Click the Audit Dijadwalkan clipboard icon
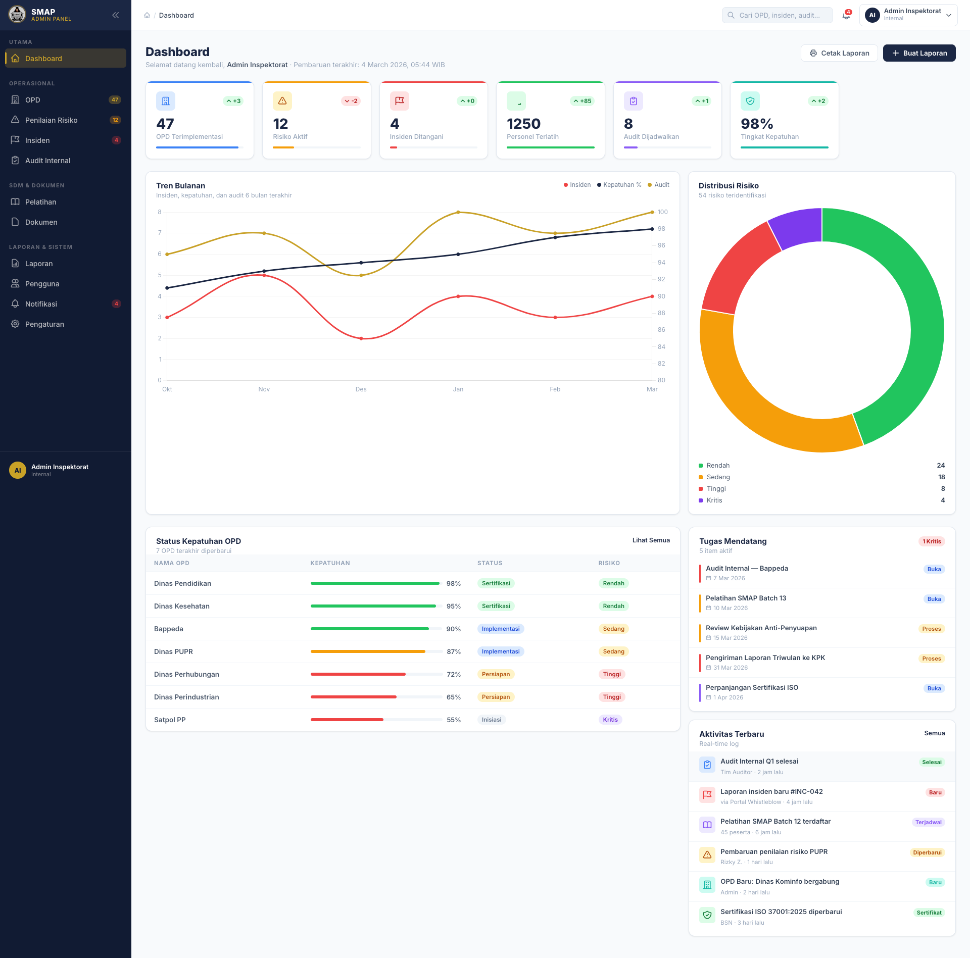 pyautogui.click(x=634, y=101)
